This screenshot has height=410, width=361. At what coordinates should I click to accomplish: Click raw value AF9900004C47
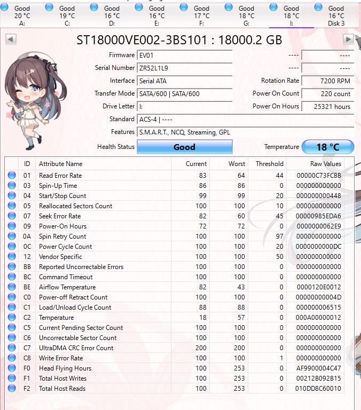[x=319, y=368]
